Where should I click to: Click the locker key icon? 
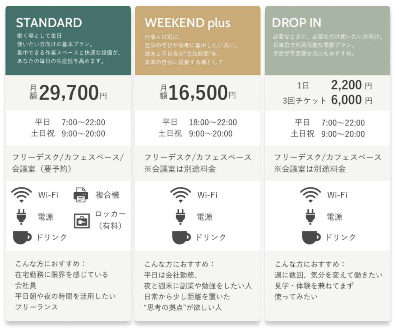click(82, 221)
